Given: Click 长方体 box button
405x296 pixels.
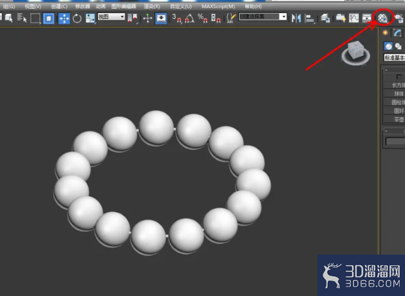Looking at the screenshot, I should 394,85.
